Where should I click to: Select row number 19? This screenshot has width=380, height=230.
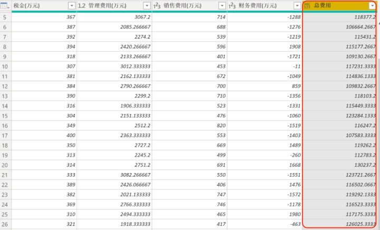point(5,155)
